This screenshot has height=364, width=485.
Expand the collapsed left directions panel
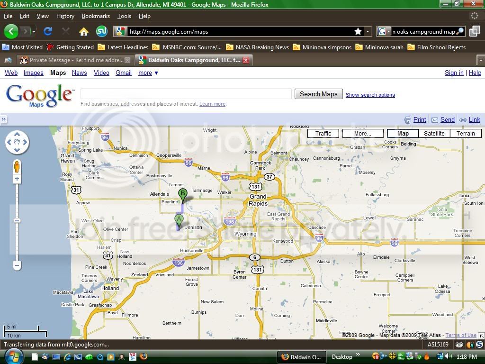pos(3,119)
